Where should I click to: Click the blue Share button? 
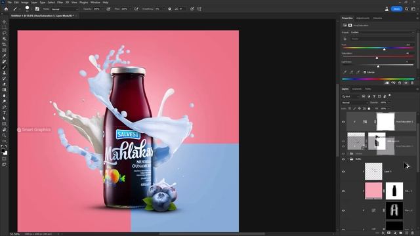click(396, 9)
